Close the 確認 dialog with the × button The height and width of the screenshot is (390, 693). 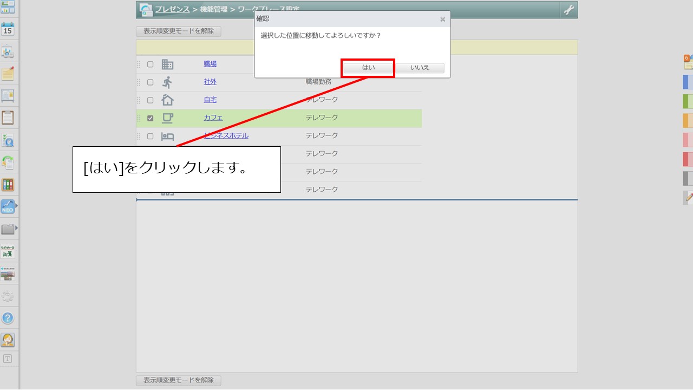(442, 19)
